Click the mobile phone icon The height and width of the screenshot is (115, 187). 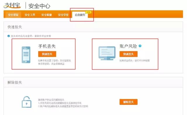click(26, 55)
